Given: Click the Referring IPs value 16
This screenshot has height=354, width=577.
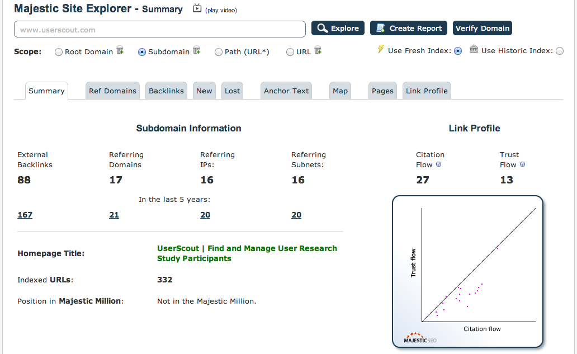Looking at the screenshot, I should [207, 180].
